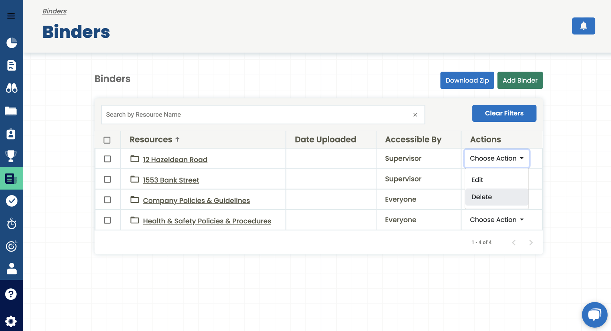Choose Edit from the action menu
Viewport: 611px width, 331px height.
point(477,180)
